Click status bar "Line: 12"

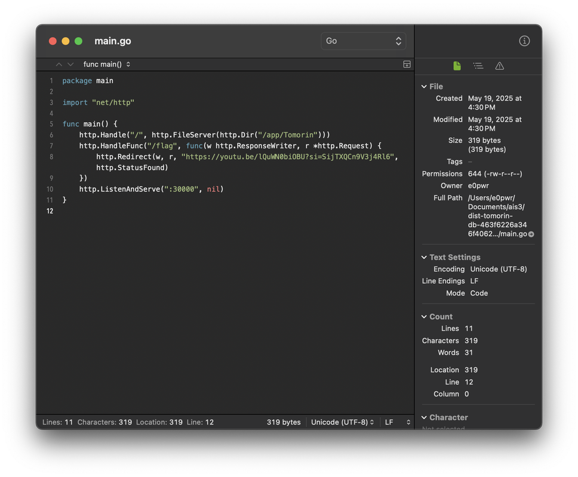coord(200,422)
